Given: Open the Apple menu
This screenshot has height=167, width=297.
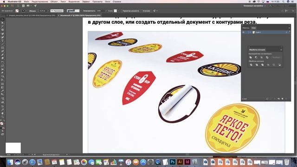Looking at the screenshot, I should tap(4, 1).
